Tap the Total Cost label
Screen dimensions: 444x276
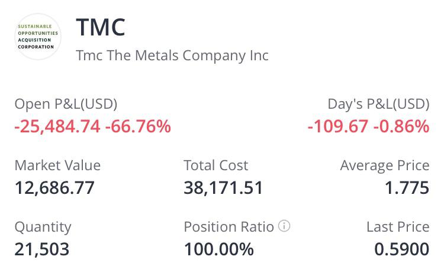point(216,165)
